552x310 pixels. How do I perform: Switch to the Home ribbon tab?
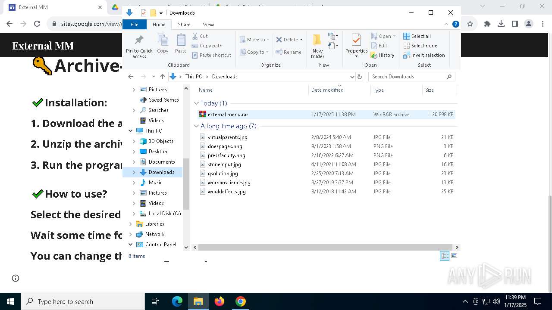159,25
